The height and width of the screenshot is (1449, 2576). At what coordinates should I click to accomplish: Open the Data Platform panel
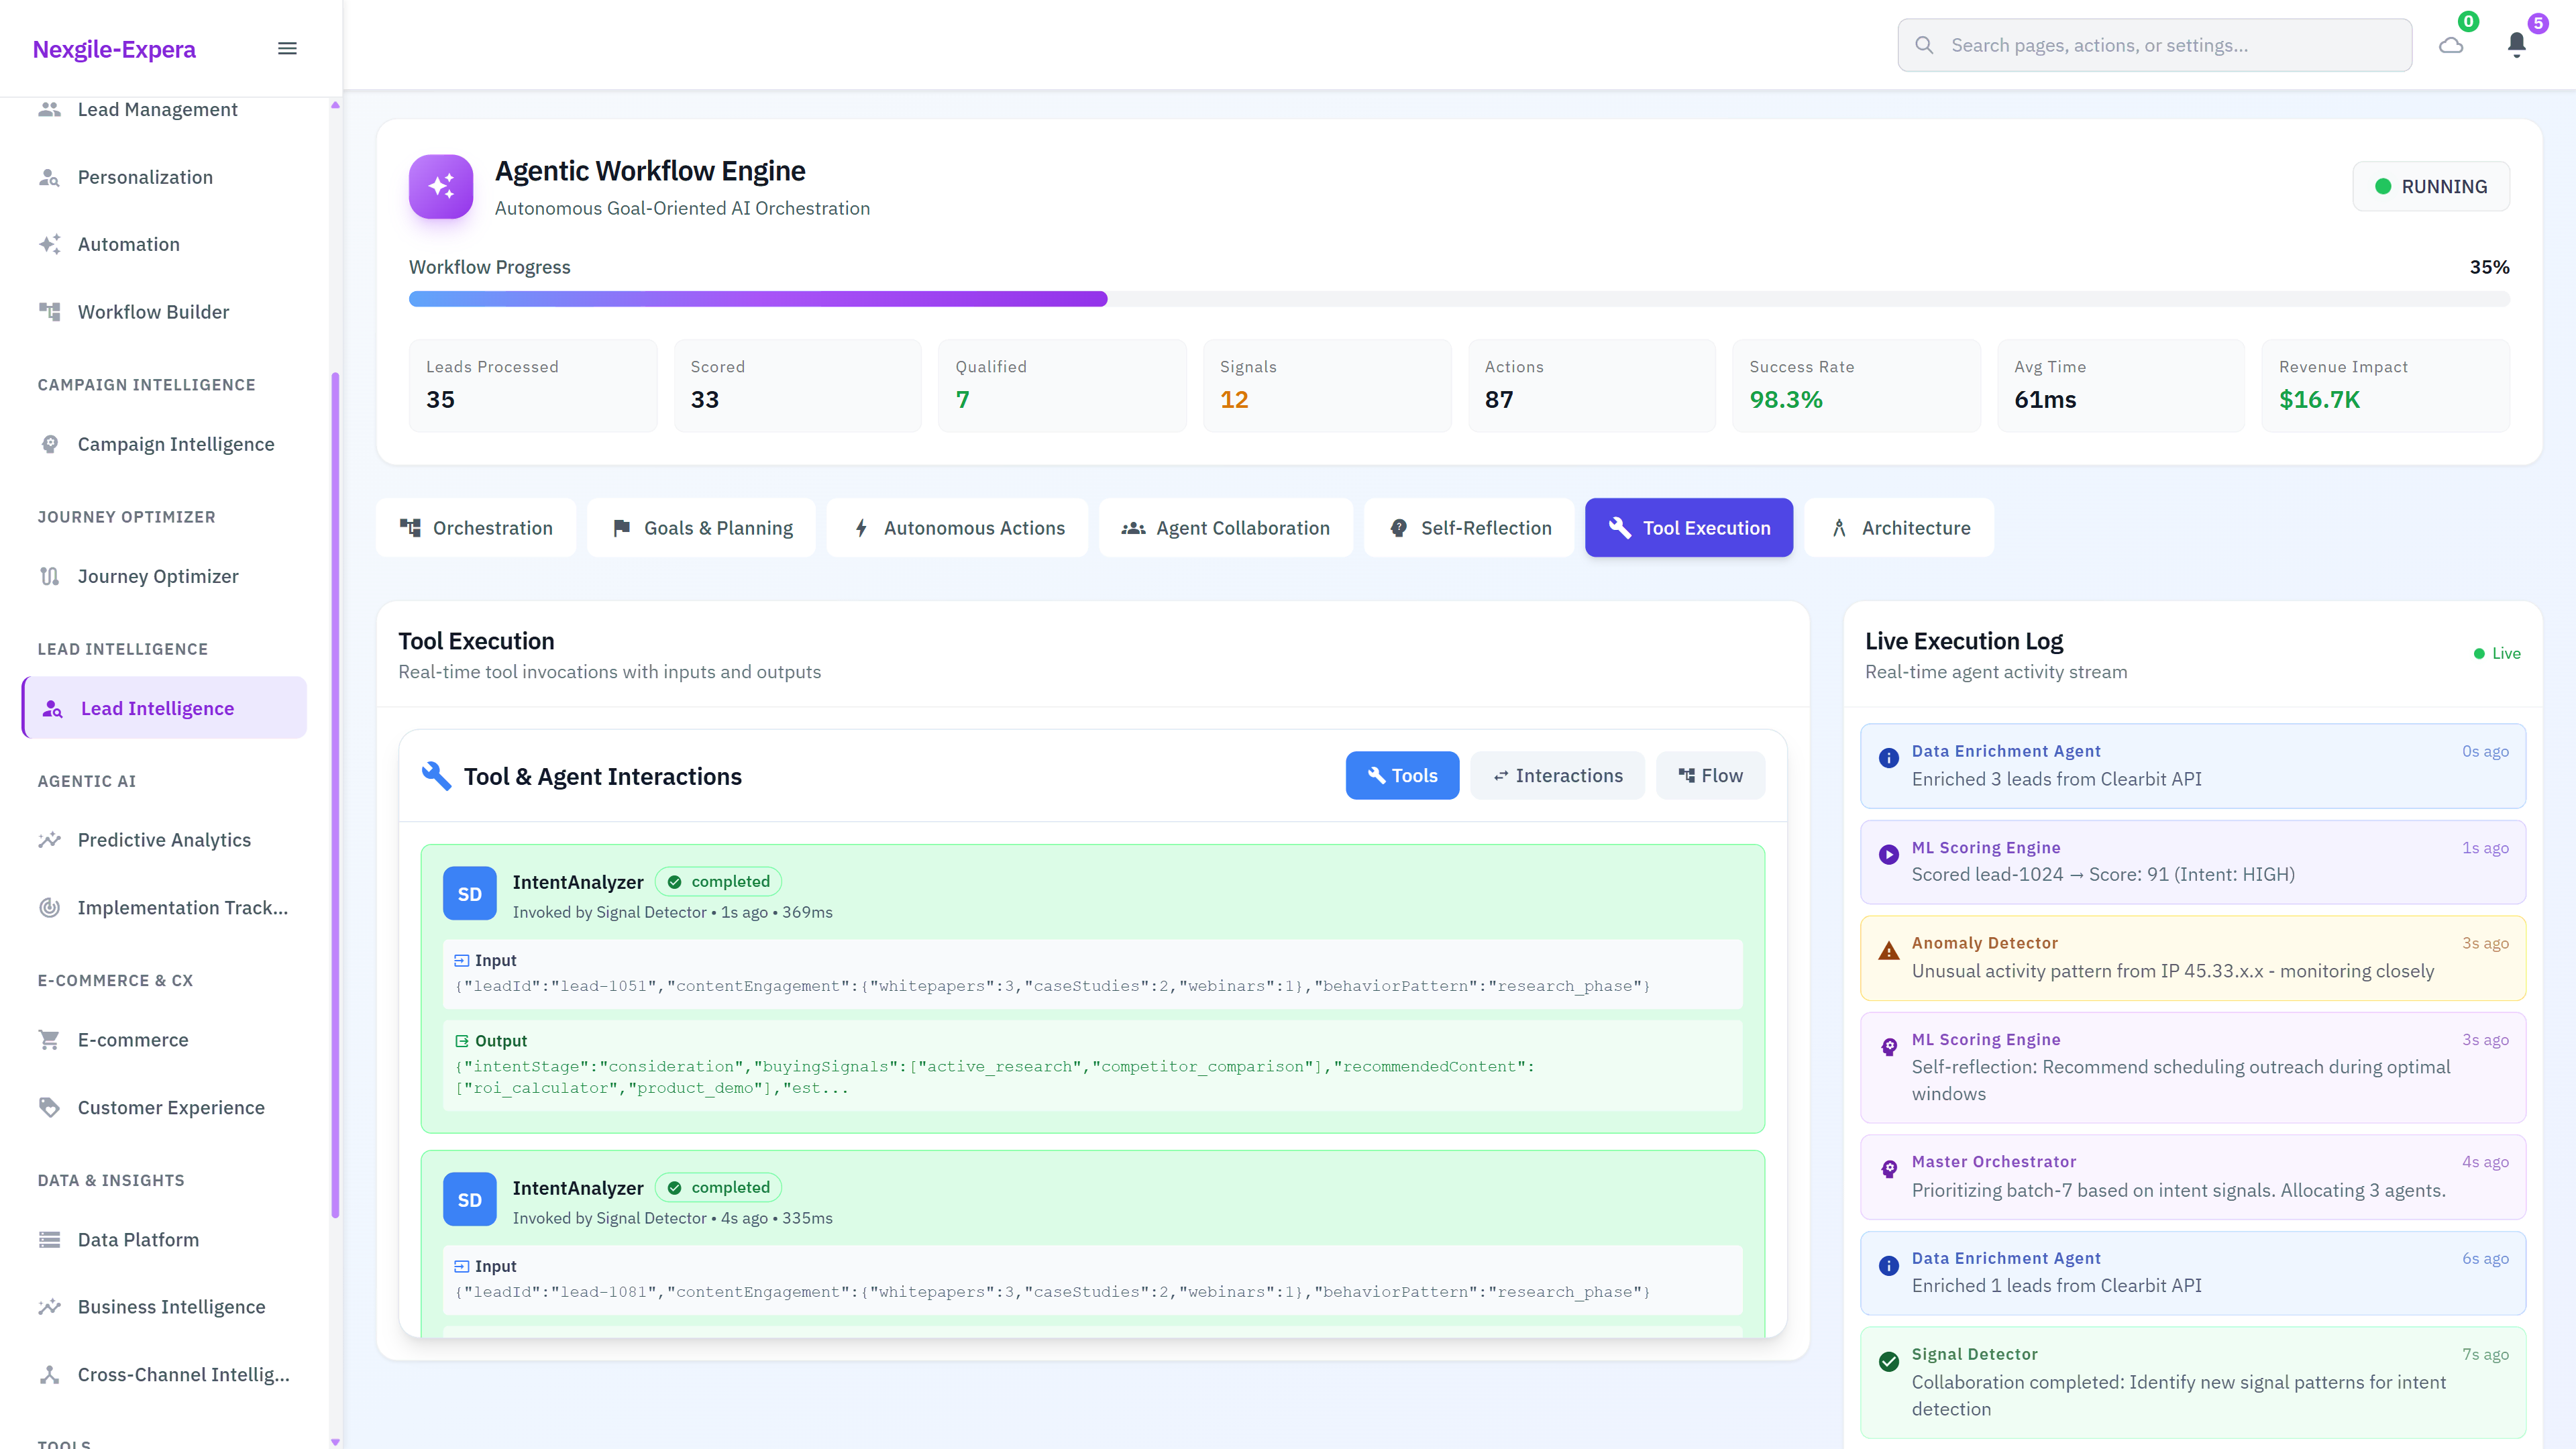(136, 1239)
